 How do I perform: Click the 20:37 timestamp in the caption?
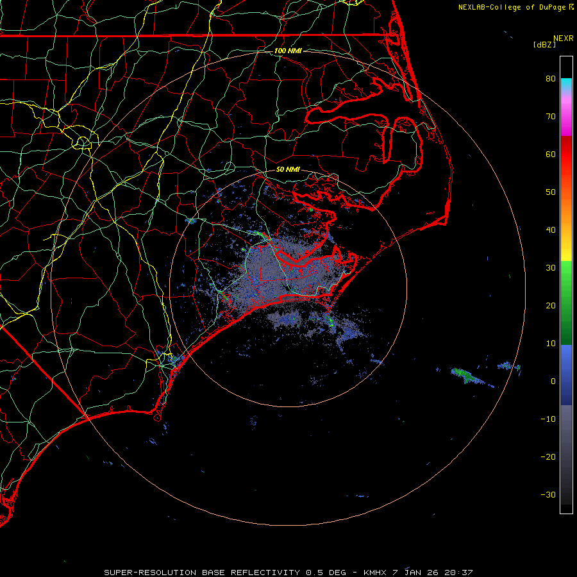tap(458, 573)
